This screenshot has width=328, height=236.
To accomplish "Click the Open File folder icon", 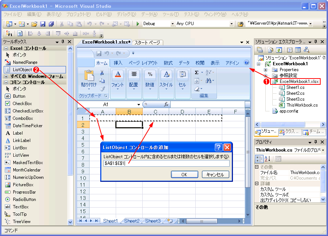I will point(34,24).
